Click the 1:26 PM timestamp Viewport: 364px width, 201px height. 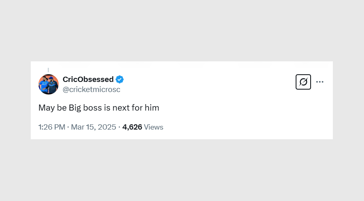[x=52, y=127]
